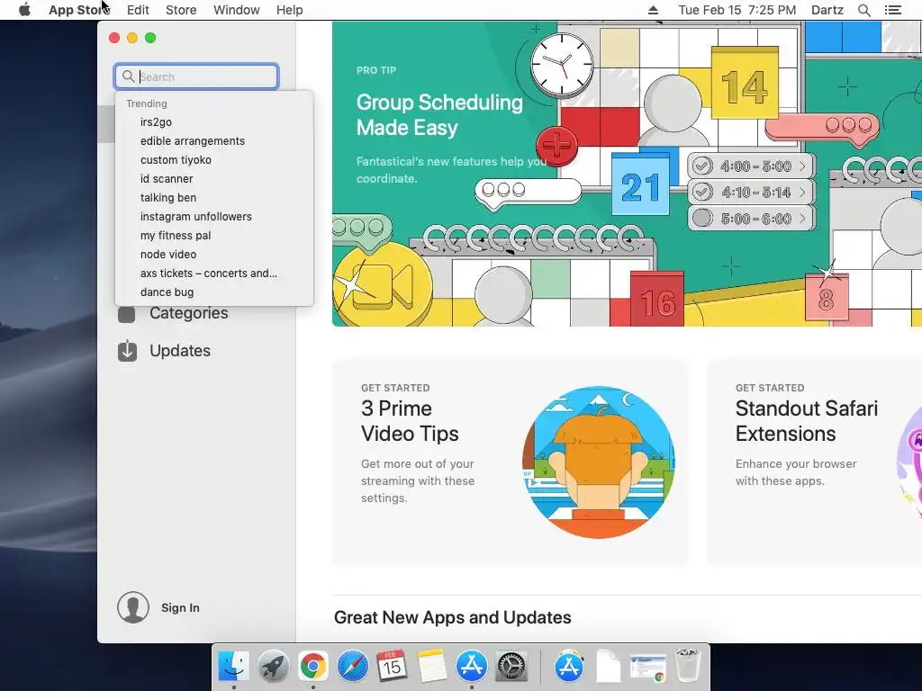Open System Preferences gear in Dock
Screen dimensions: 922x691
(511, 667)
